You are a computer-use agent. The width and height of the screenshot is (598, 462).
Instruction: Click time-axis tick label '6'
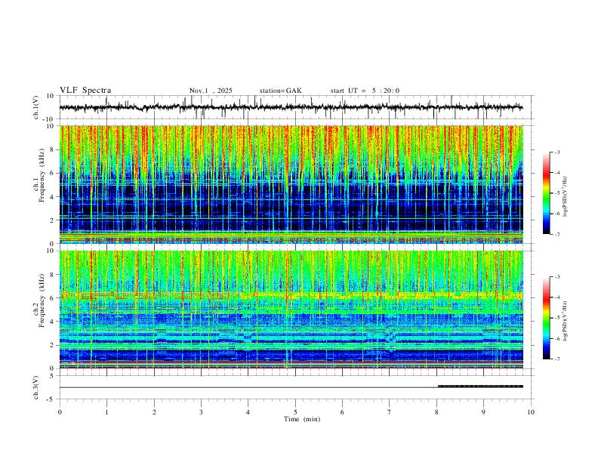[x=342, y=412]
